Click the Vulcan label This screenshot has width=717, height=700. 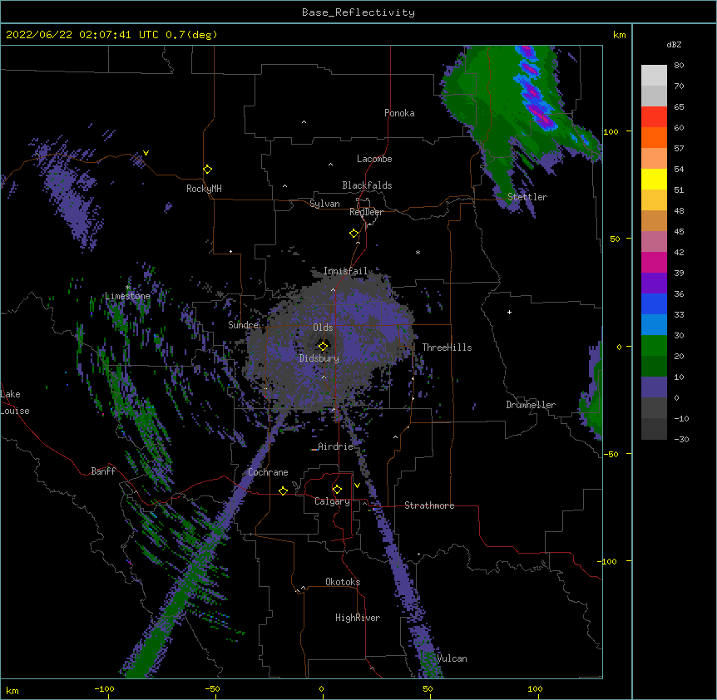(x=452, y=658)
